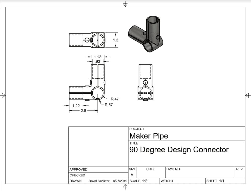Viewport: 251px width, 191px height.
Task: Click the SCALE 1:2 value
Action: click(x=138, y=181)
